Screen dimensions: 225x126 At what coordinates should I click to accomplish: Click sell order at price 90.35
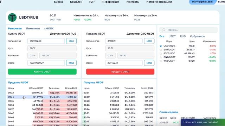(43, 101)
